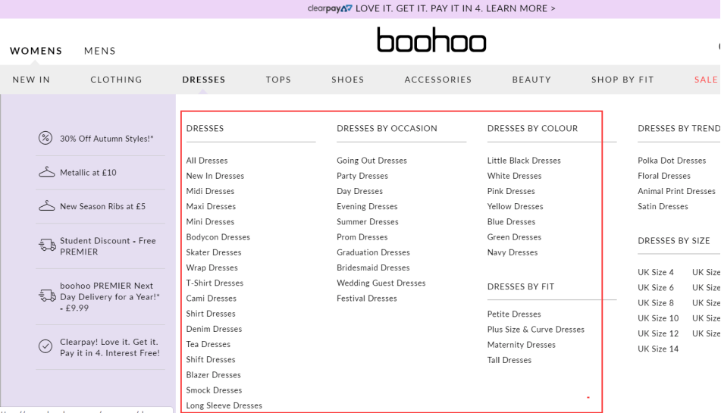Viewport: 721px width, 413px height.
Task: Open Tea Dresses
Action: pyautogui.click(x=208, y=344)
